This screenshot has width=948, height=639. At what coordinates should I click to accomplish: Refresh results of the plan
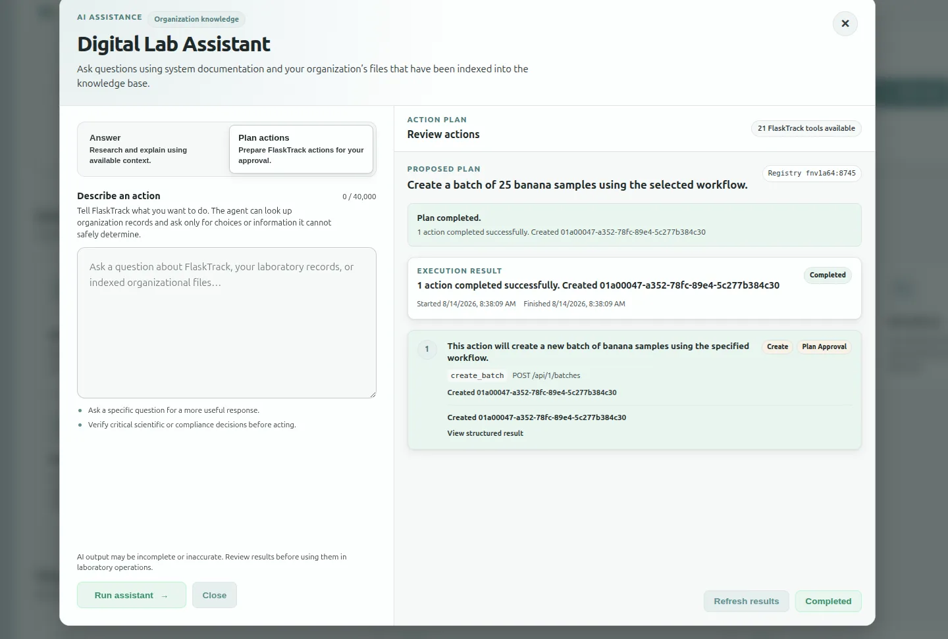click(746, 601)
